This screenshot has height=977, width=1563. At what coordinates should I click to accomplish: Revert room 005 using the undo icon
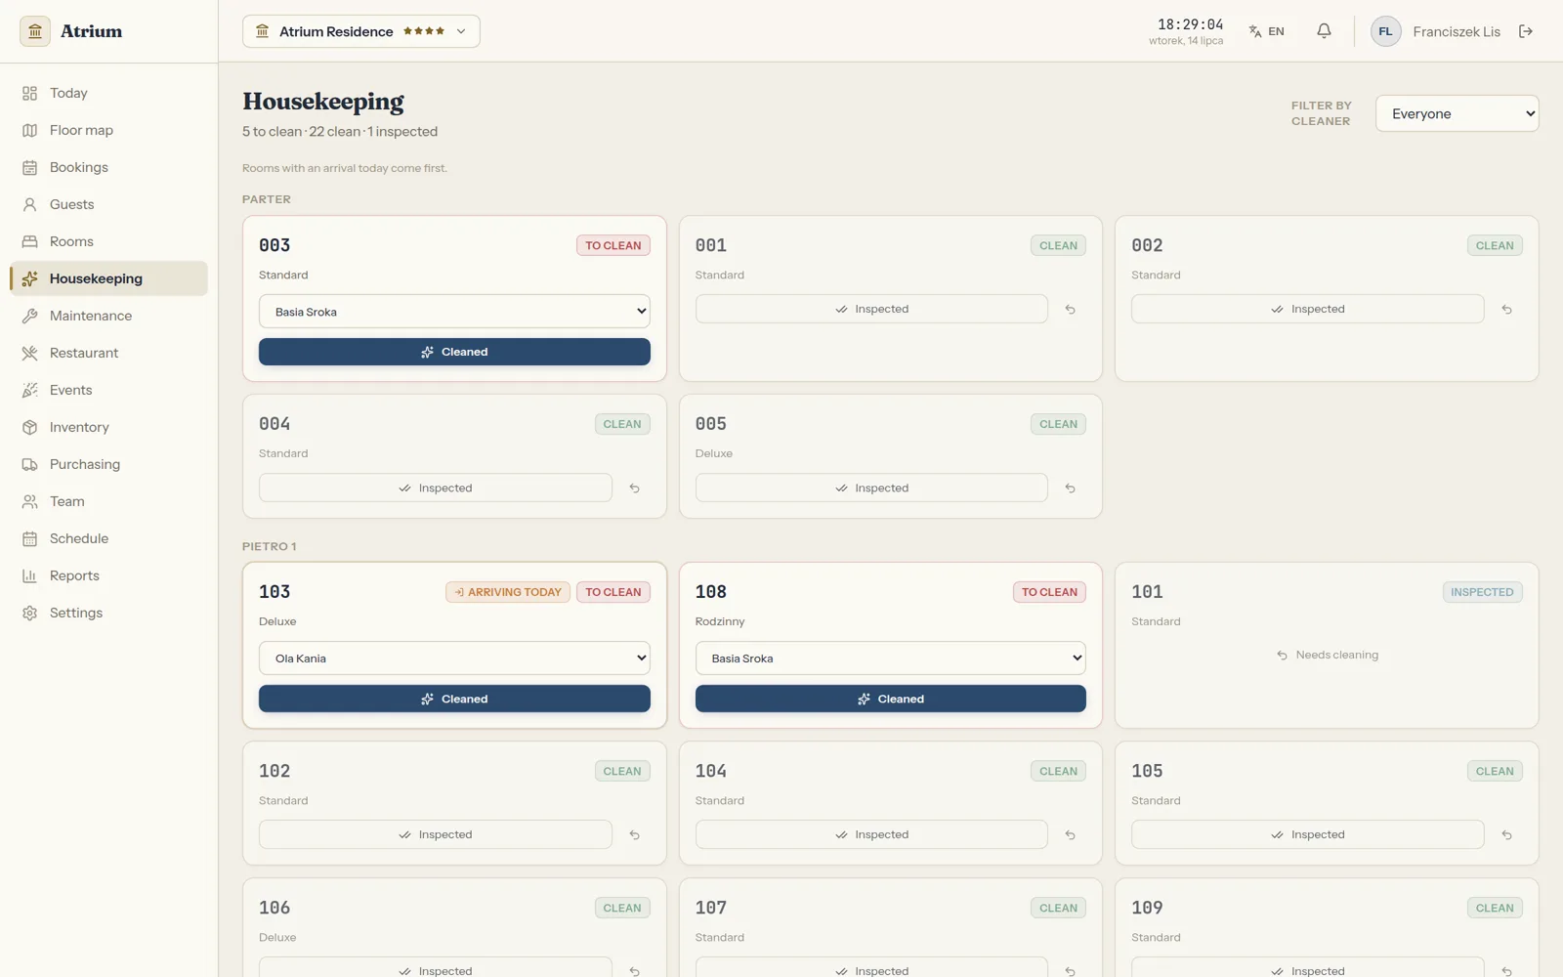click(1071, 488)
